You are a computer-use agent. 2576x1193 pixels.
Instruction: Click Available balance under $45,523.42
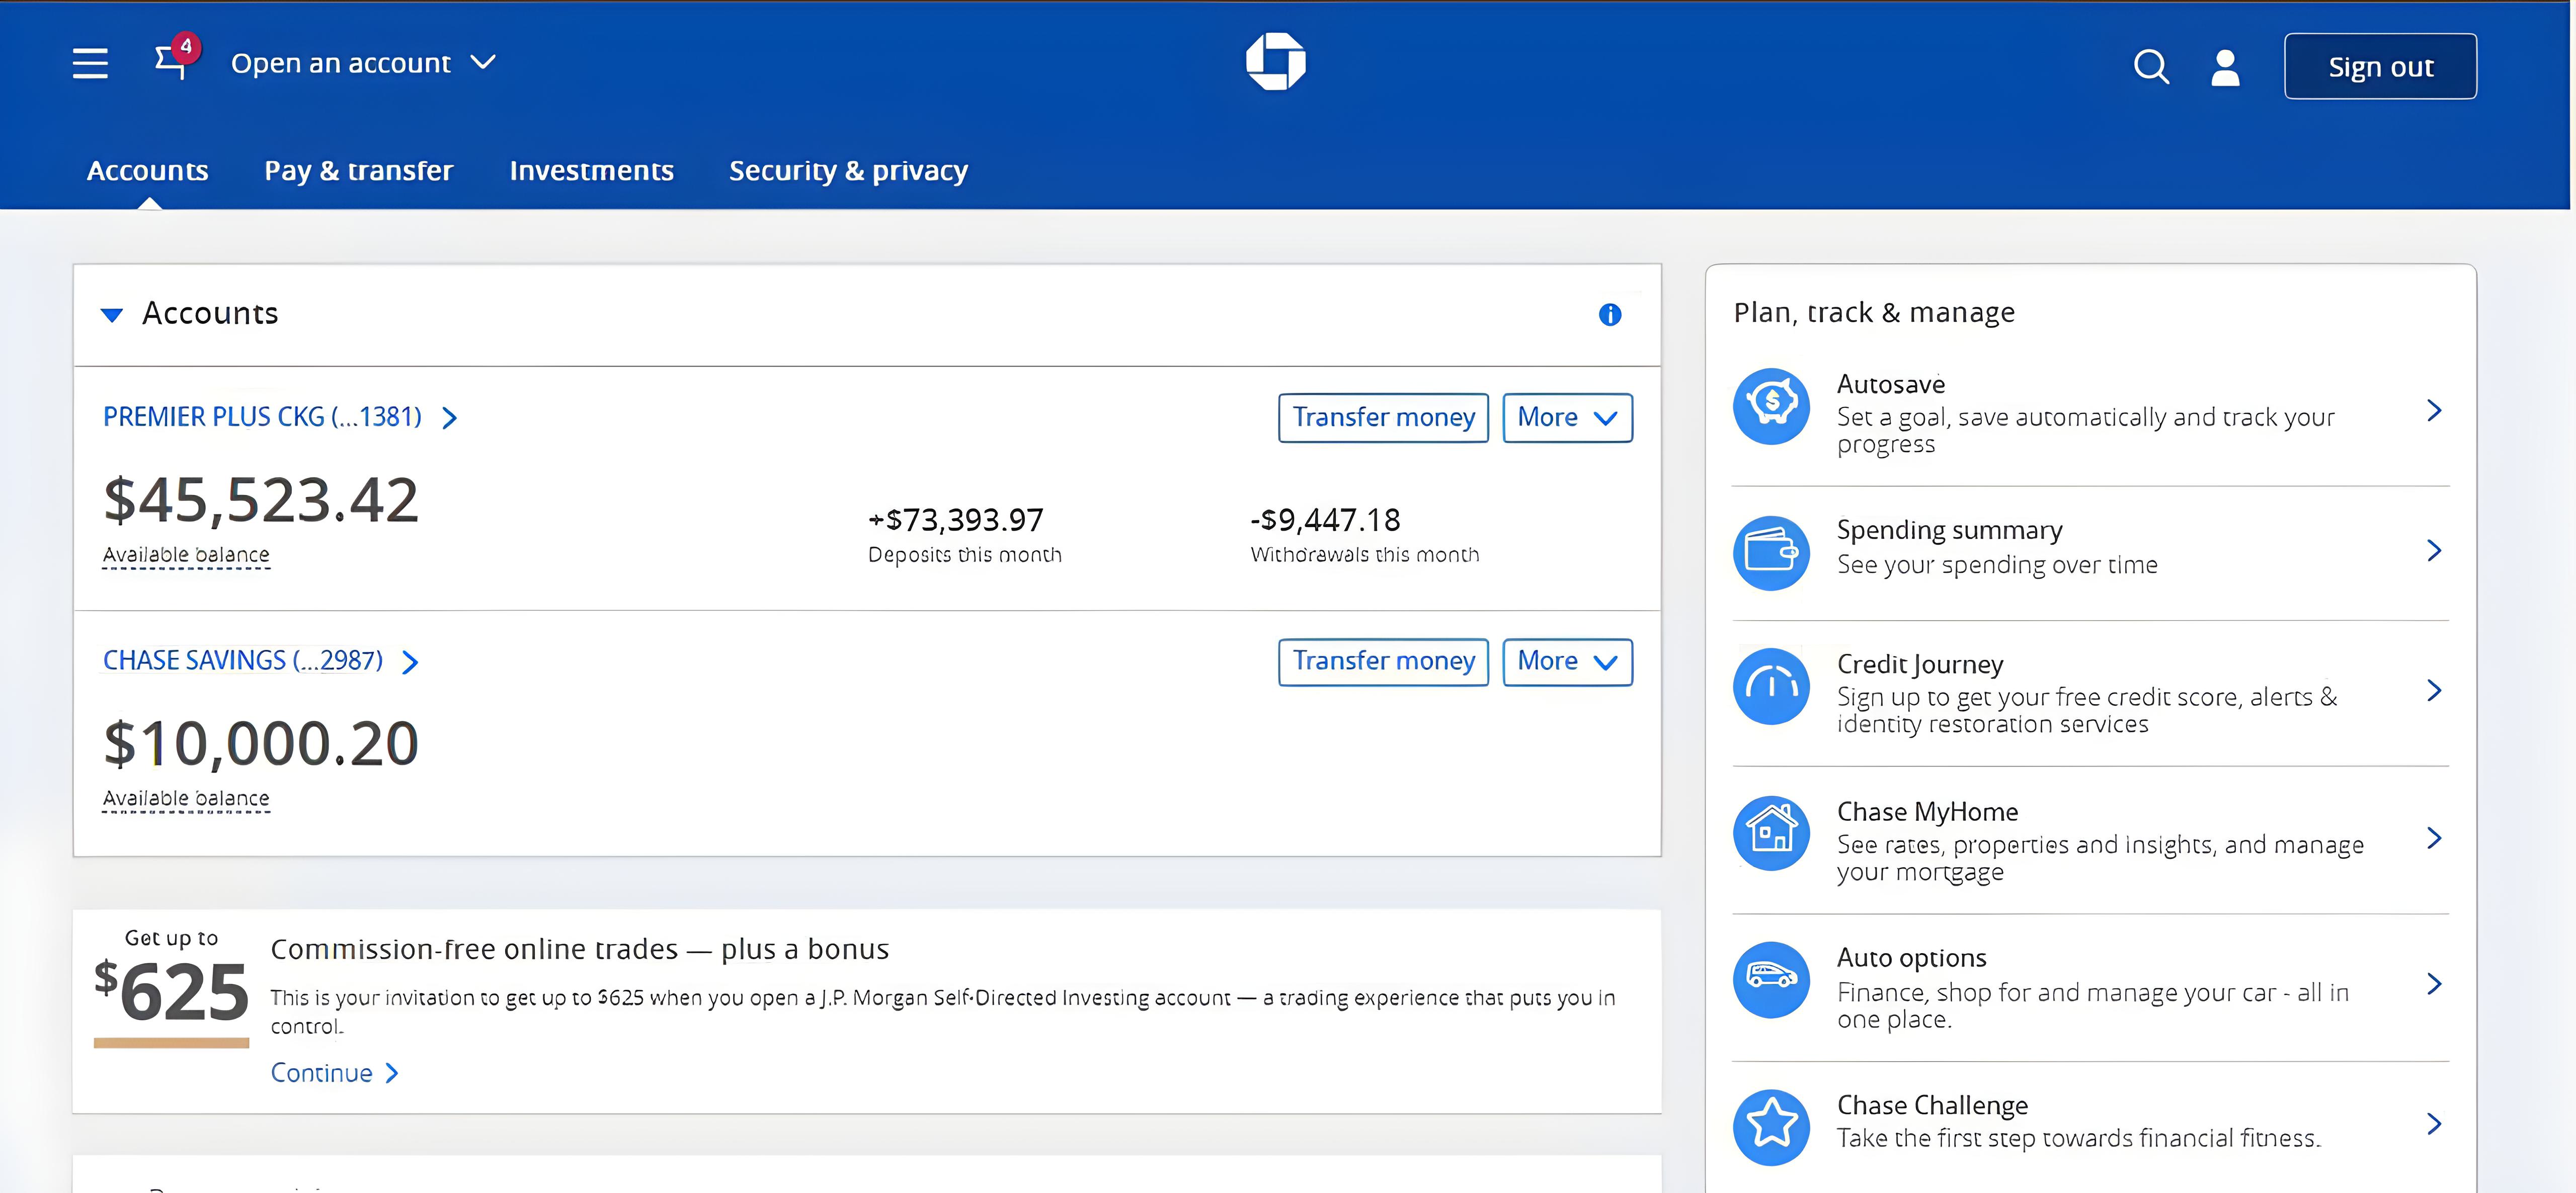point(186,555)
